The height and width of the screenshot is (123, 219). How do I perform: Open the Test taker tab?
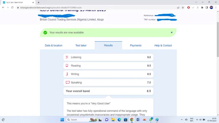[x=81, y=45]
